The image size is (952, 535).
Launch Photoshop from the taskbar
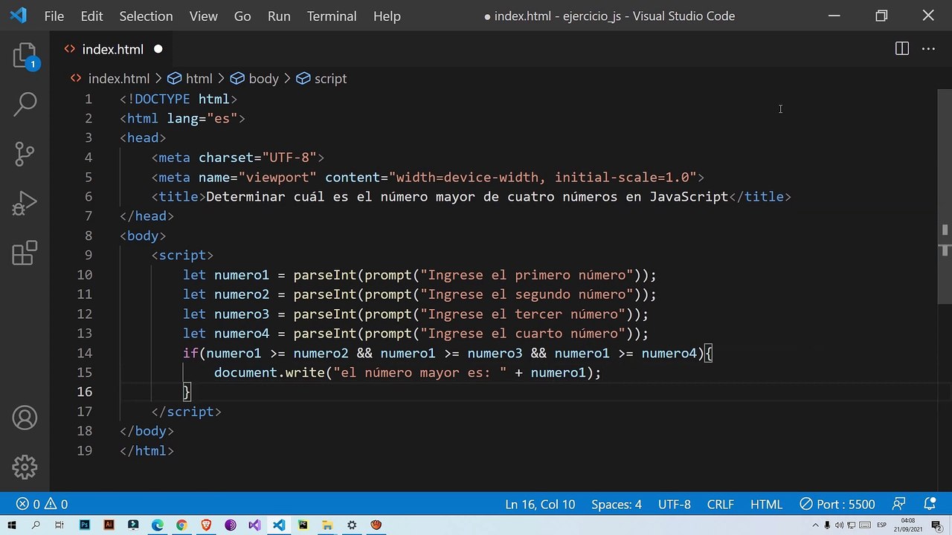pos(84,525)
